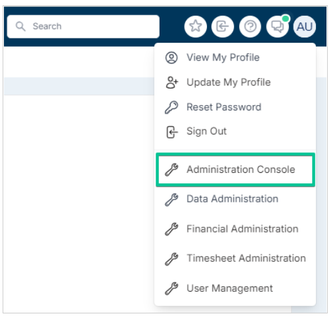Click the favorites star icon
This screenshot has width=335, height=318.
pos(195,26)
